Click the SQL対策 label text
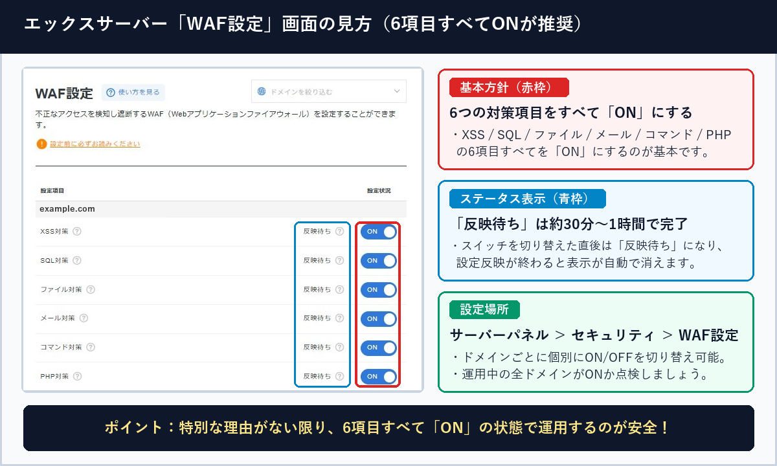 pyautogui.click(x=54, y=261)
